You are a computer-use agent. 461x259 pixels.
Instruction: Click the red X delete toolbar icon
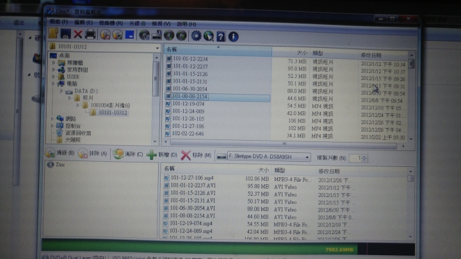click(x=78, y=34)
